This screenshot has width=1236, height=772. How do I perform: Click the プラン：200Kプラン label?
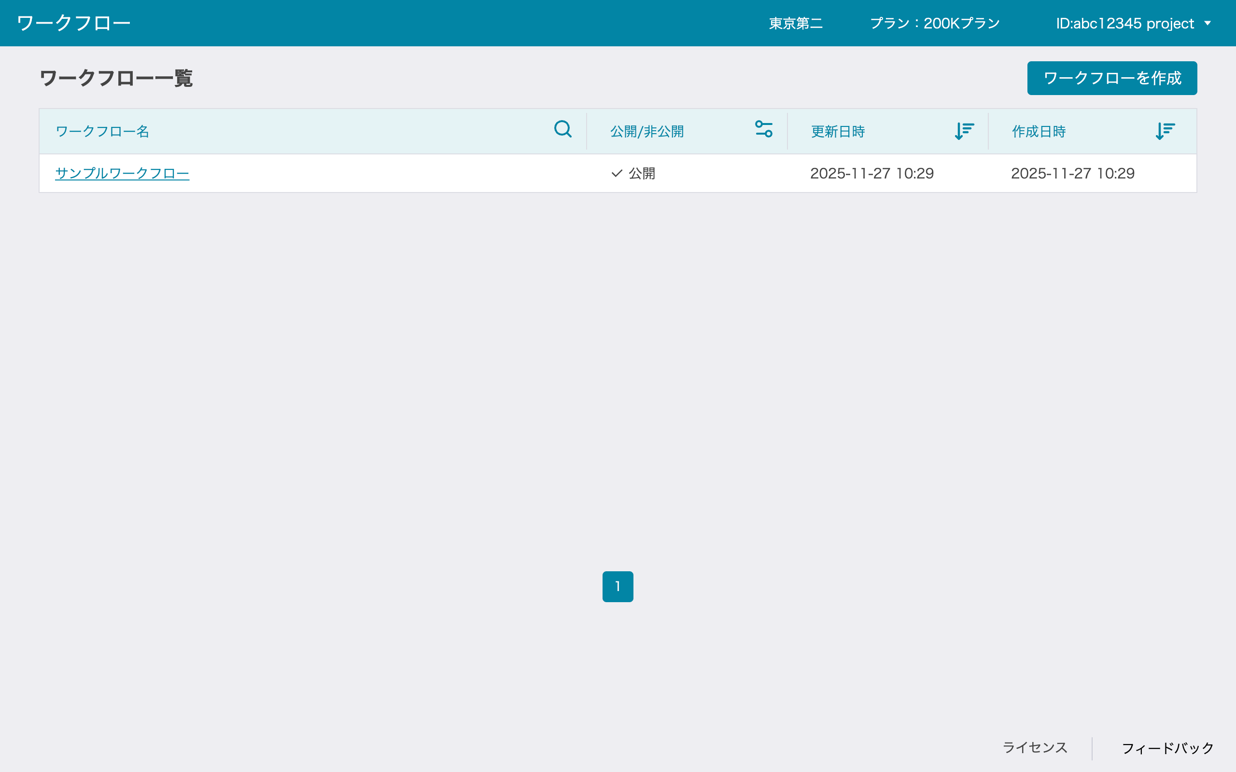tap(935, 24)
